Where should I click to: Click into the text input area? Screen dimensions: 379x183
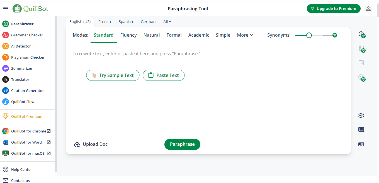pyautogui.click(x=137, y=54)
